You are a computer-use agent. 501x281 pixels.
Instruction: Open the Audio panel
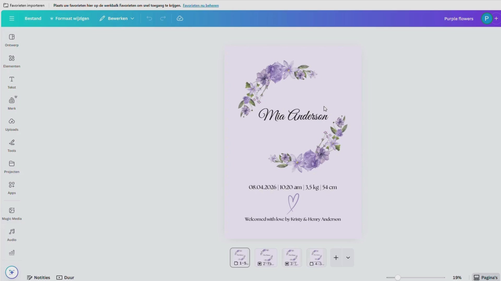pyautogui.click(x=12, y=235)
